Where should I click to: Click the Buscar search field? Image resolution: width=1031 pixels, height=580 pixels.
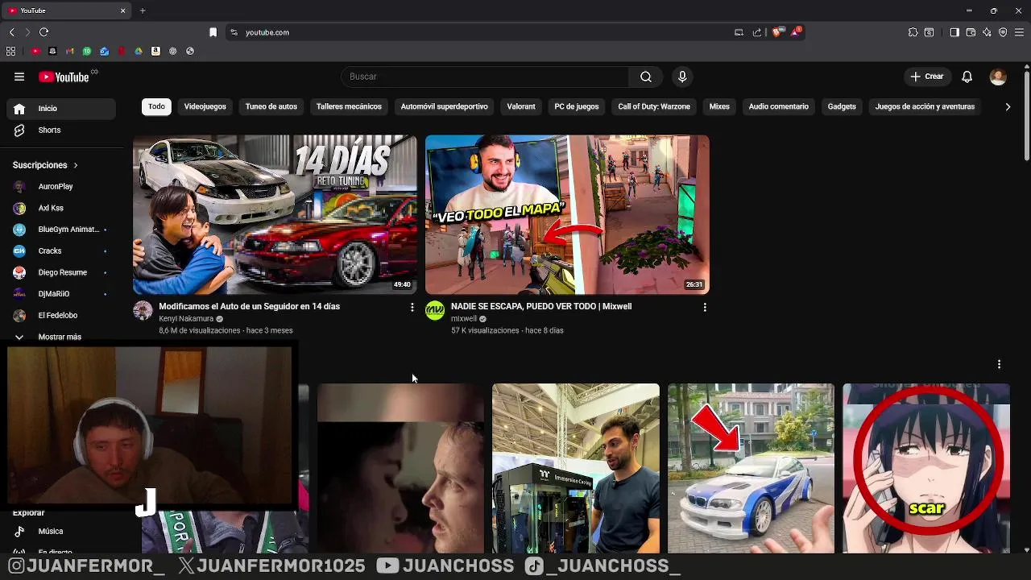(x=487, y=77)
